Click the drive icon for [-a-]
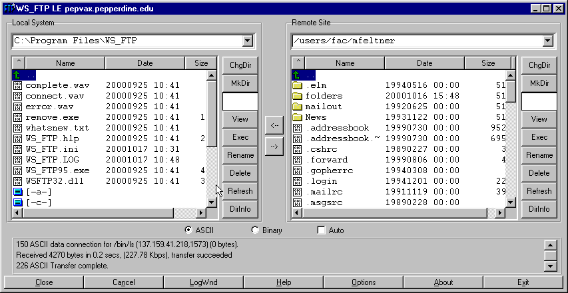 click(x=17, y=192)
